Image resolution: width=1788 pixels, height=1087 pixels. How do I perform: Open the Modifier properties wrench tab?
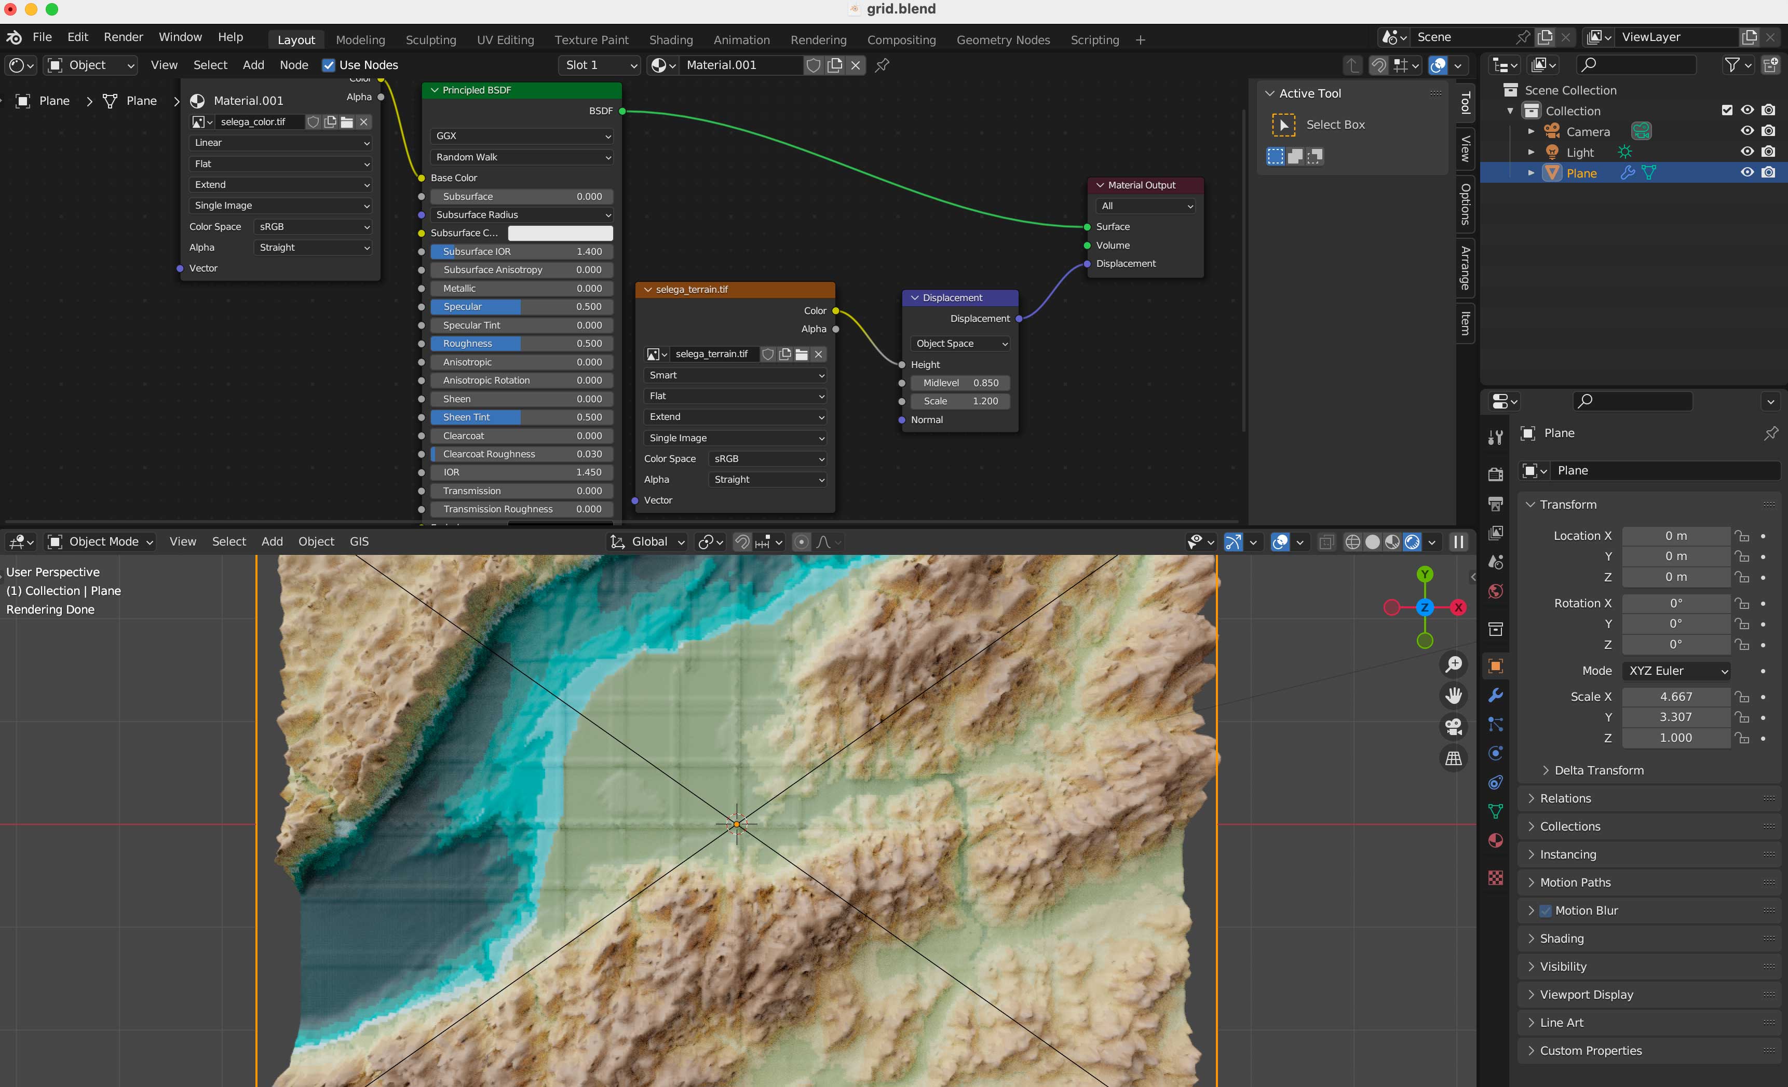click(1496, 695)
